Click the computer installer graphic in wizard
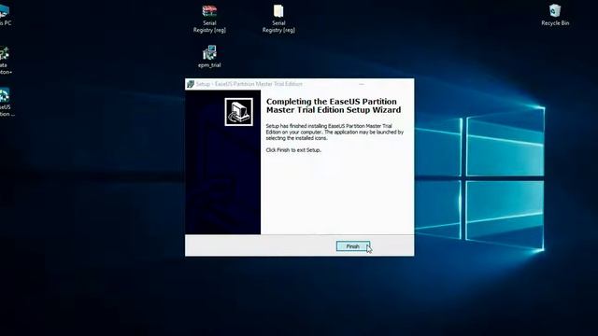This screenshot has height=336, width=598. [x=239, y=112]
